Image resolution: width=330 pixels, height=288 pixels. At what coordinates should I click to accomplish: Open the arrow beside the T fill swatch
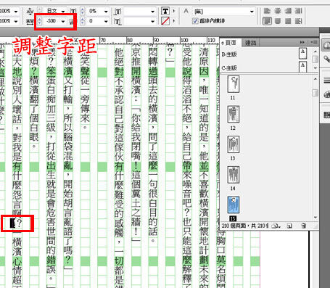tap(173, 11)
